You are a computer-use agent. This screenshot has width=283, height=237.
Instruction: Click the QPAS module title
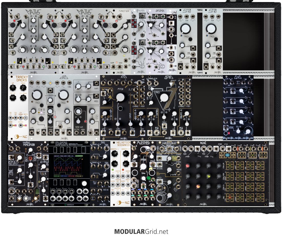click(169, 77)
